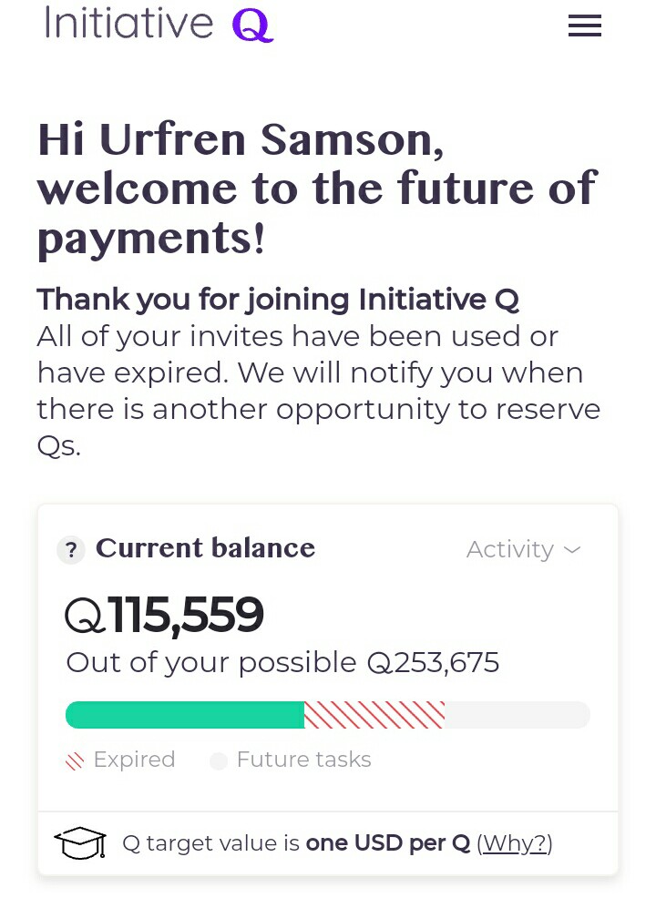Click the red striped Expired legend icon
Screen dimensions: 656x898
point(75,761)
